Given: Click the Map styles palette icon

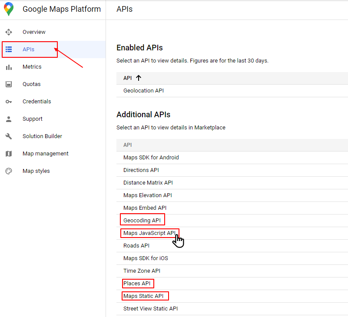Looking at the screenshot, I should pyautogui.click(x=9, y=171).
